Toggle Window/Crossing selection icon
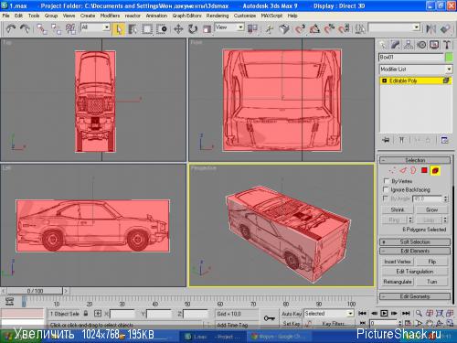Screen dimensions: 457x343 pyautogui.click(x=162, y=29)
